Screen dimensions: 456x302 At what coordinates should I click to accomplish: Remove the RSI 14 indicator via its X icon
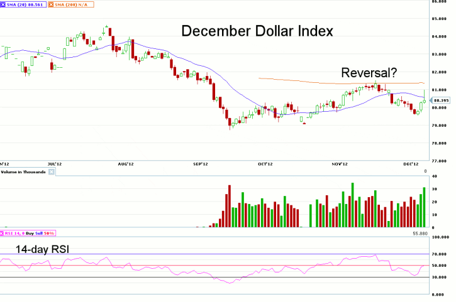[3, 234]
